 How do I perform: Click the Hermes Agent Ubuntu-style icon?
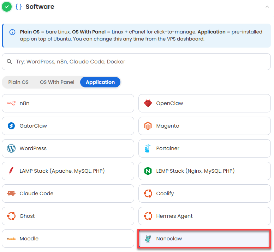tap(148, 216)
